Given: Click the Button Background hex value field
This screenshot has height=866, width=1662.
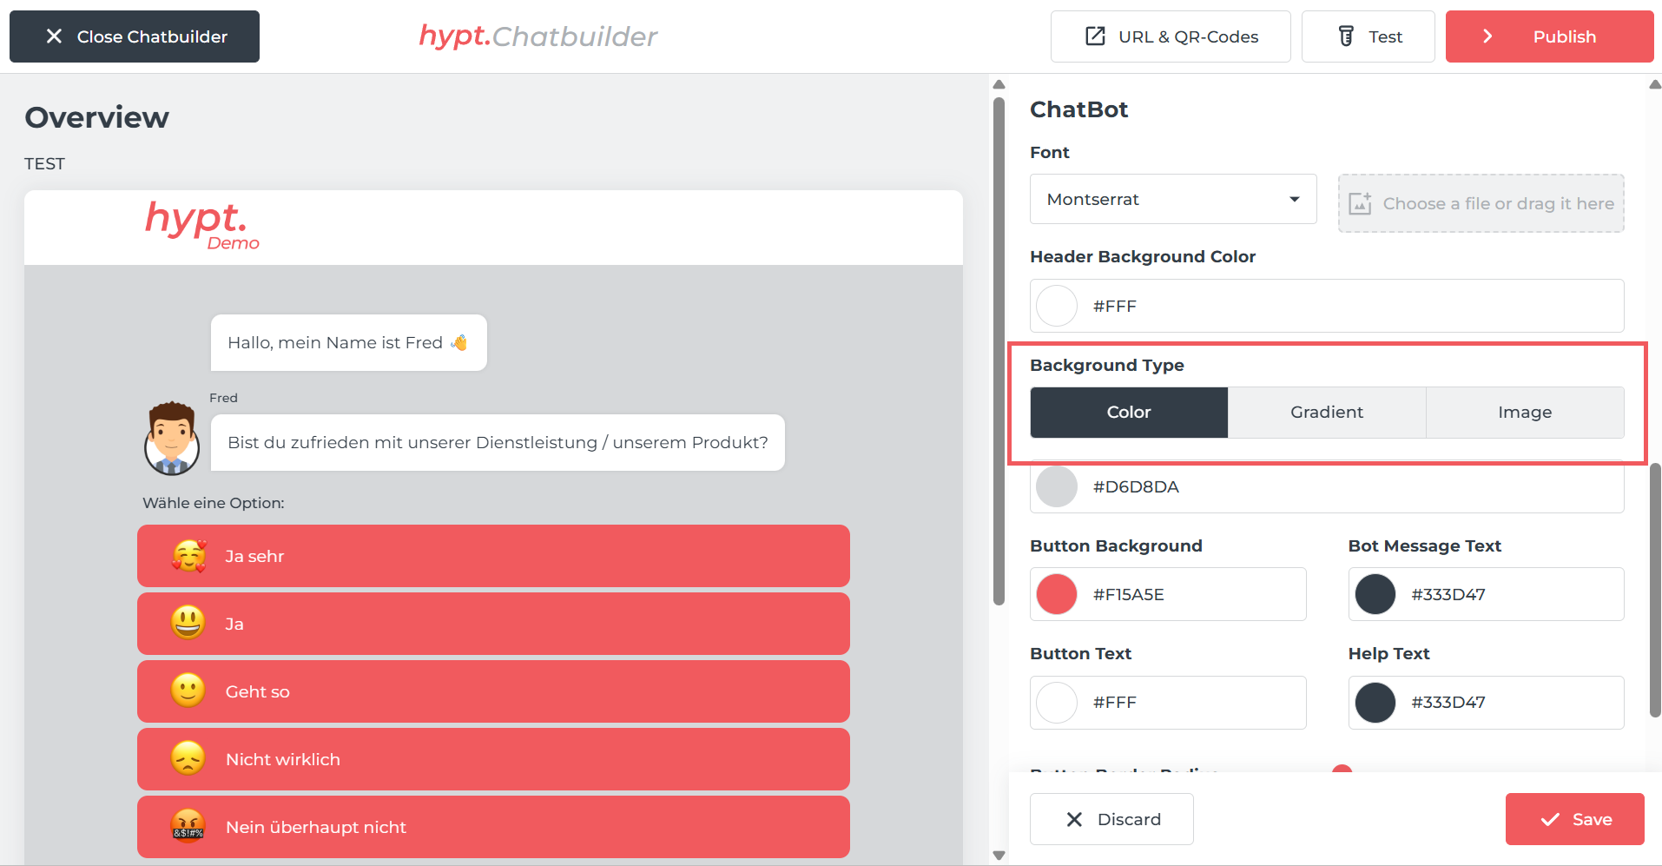Looking at the screenshot, I should (1168, 594).
